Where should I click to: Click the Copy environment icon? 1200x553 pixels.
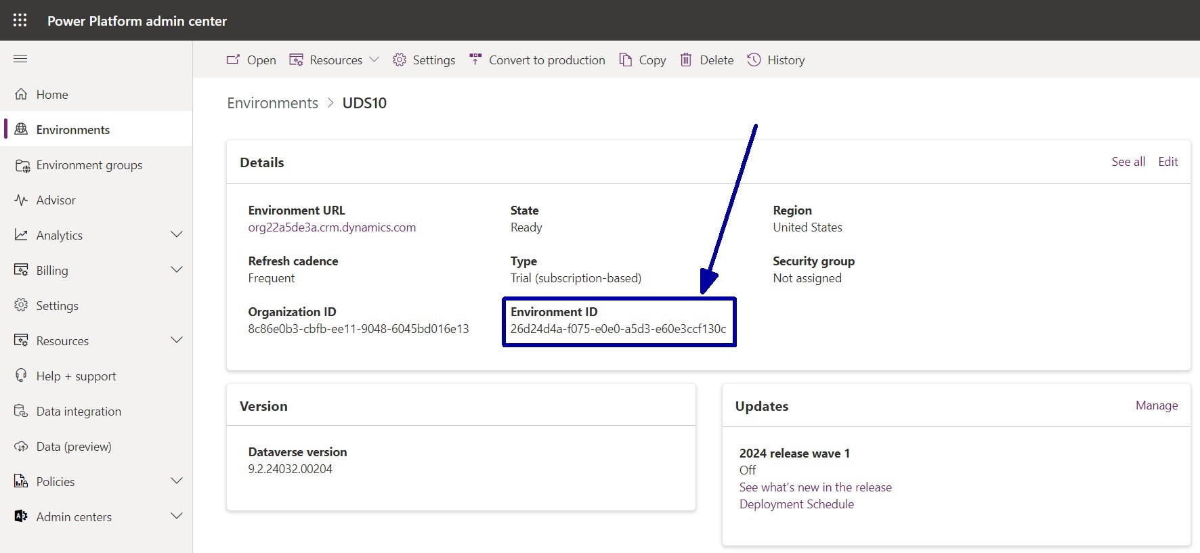point(626,60)
